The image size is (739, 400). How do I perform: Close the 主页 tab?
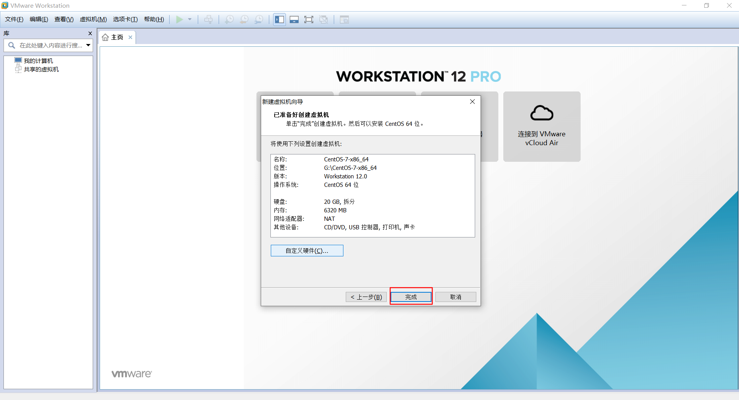131,37
